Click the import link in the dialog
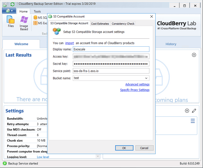This screenshot has width=203, height=168. [x=70, y=43]
